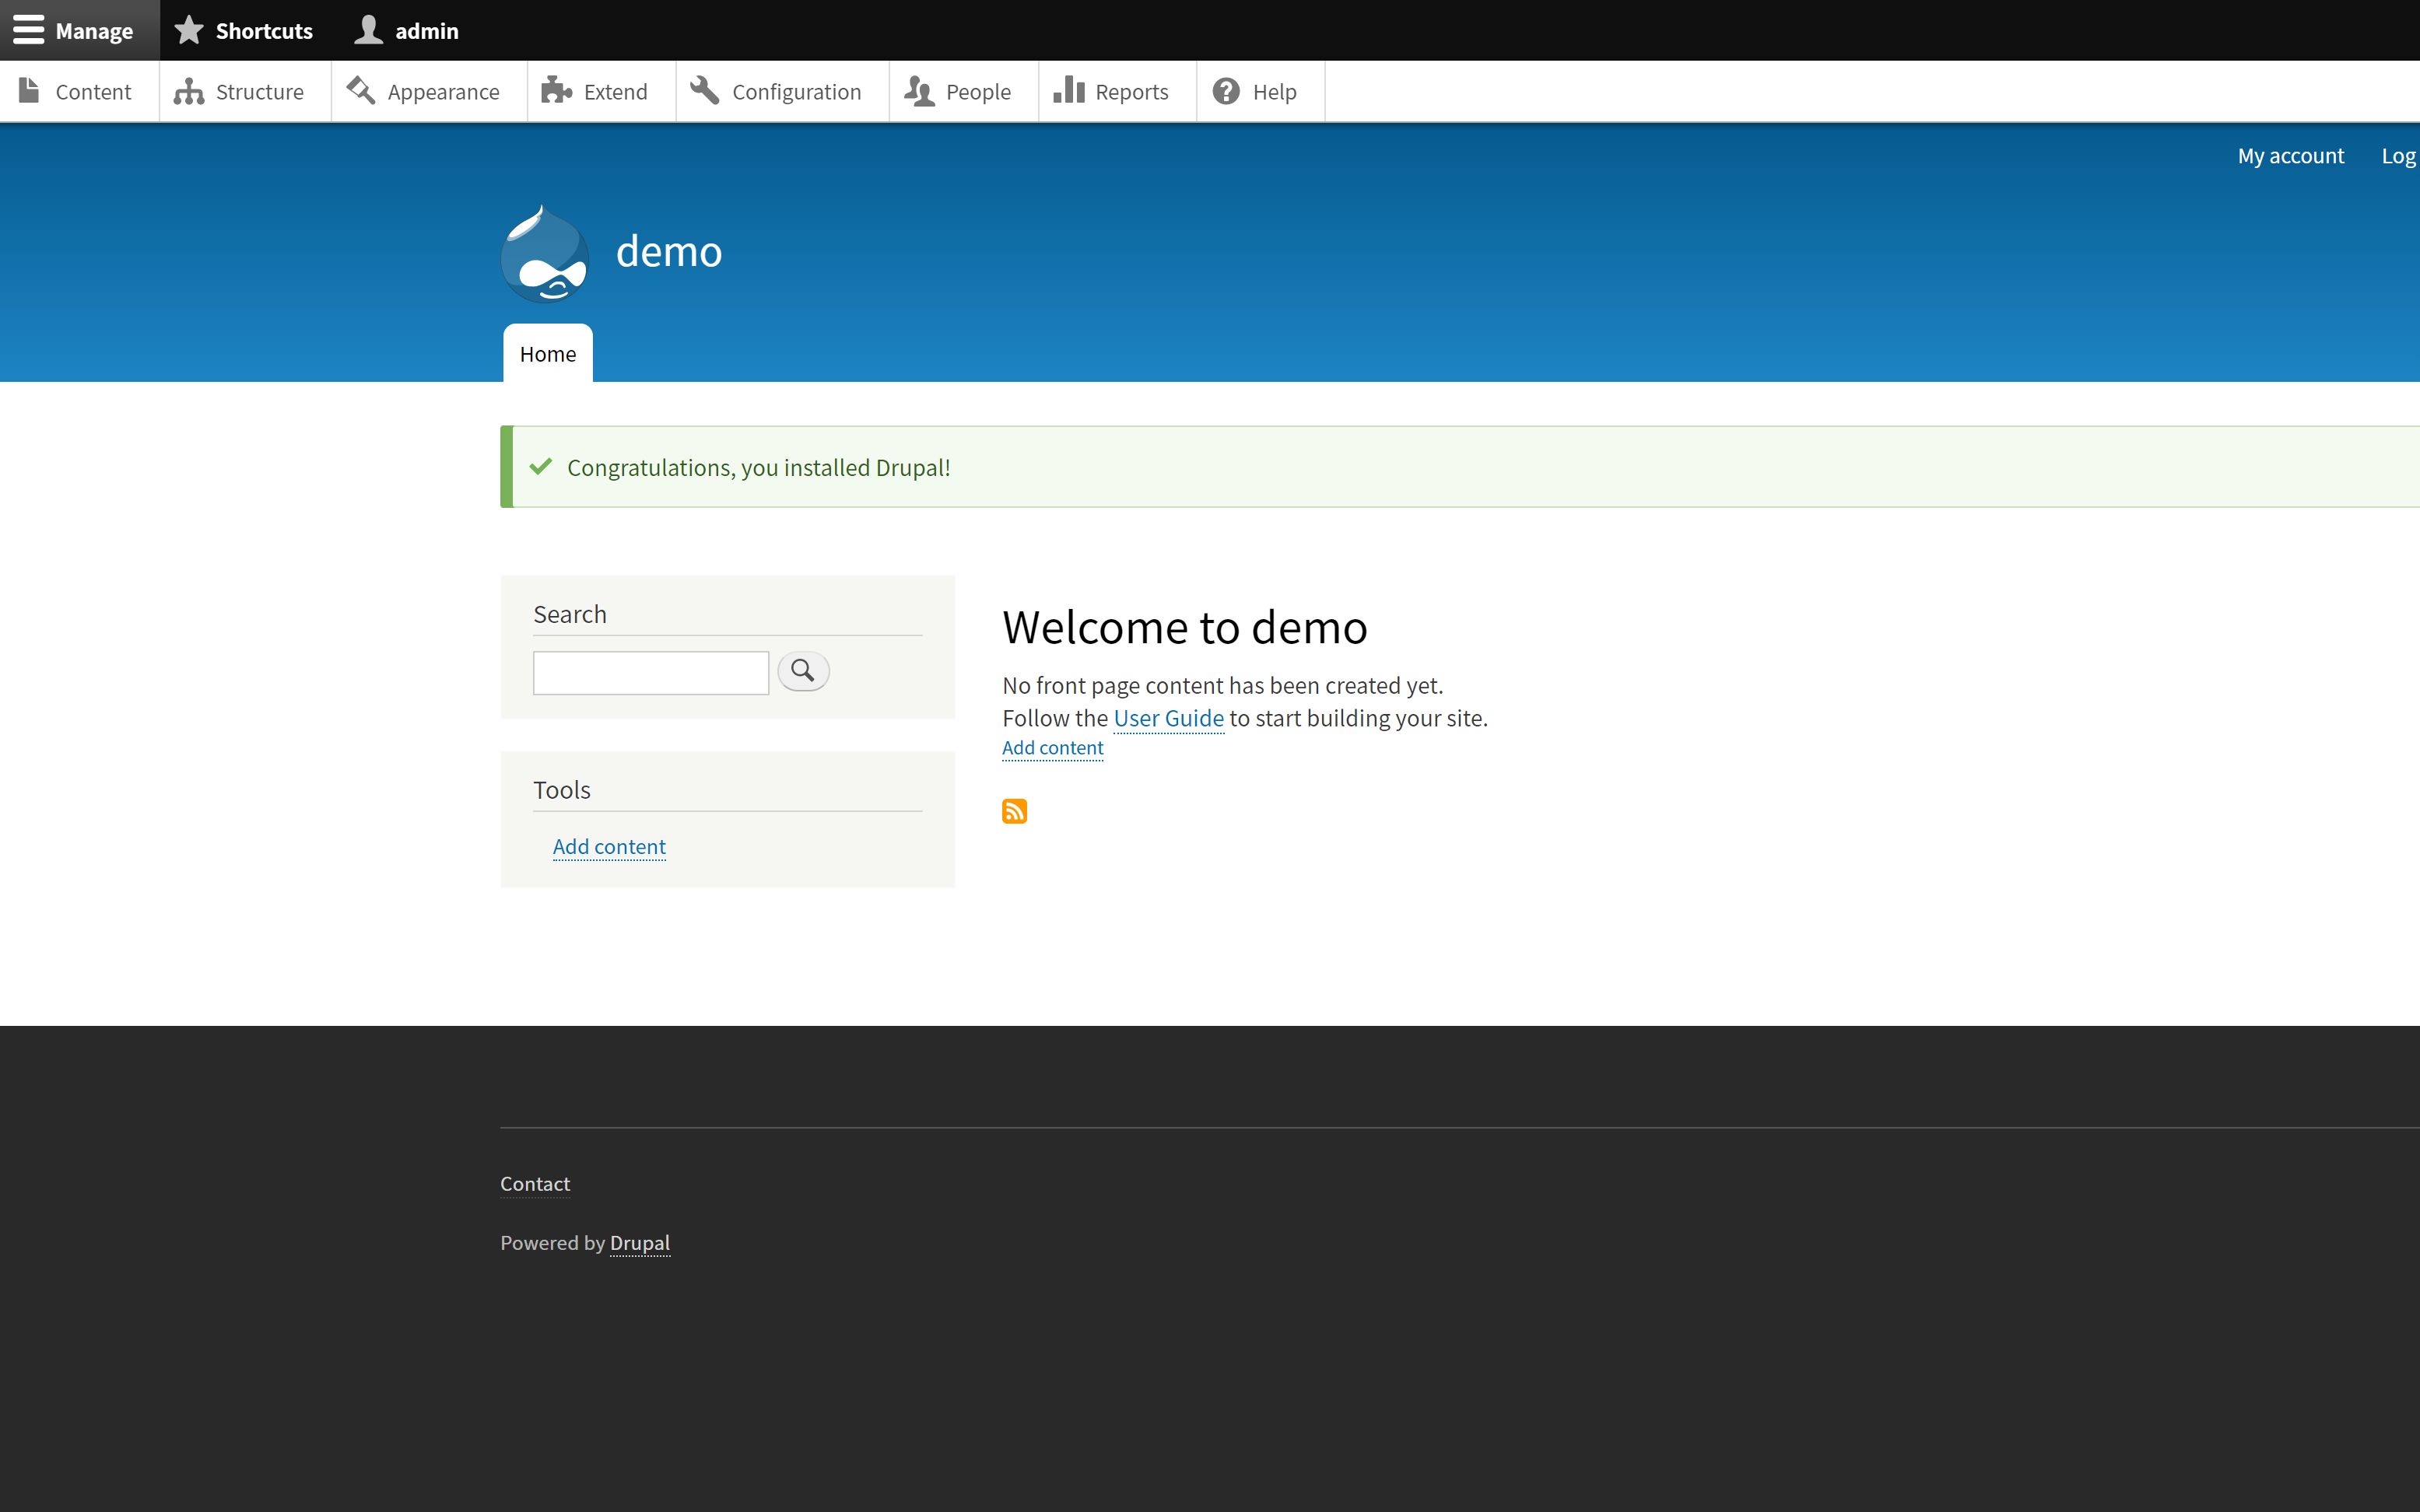
Task: Open the Appearance admin menu label
Action: [444, 92]
